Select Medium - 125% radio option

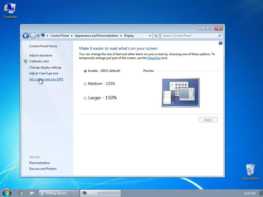click(x=85, y=84)
